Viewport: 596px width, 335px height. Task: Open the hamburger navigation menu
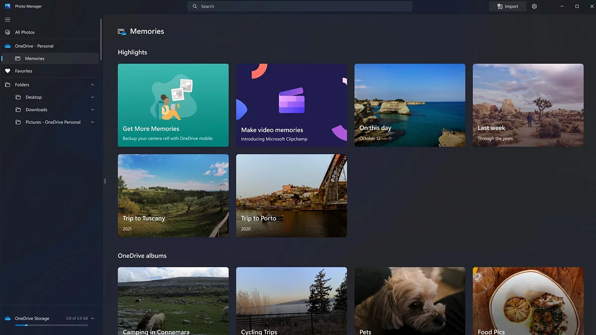pyautogui.click(x=7, y=19)
